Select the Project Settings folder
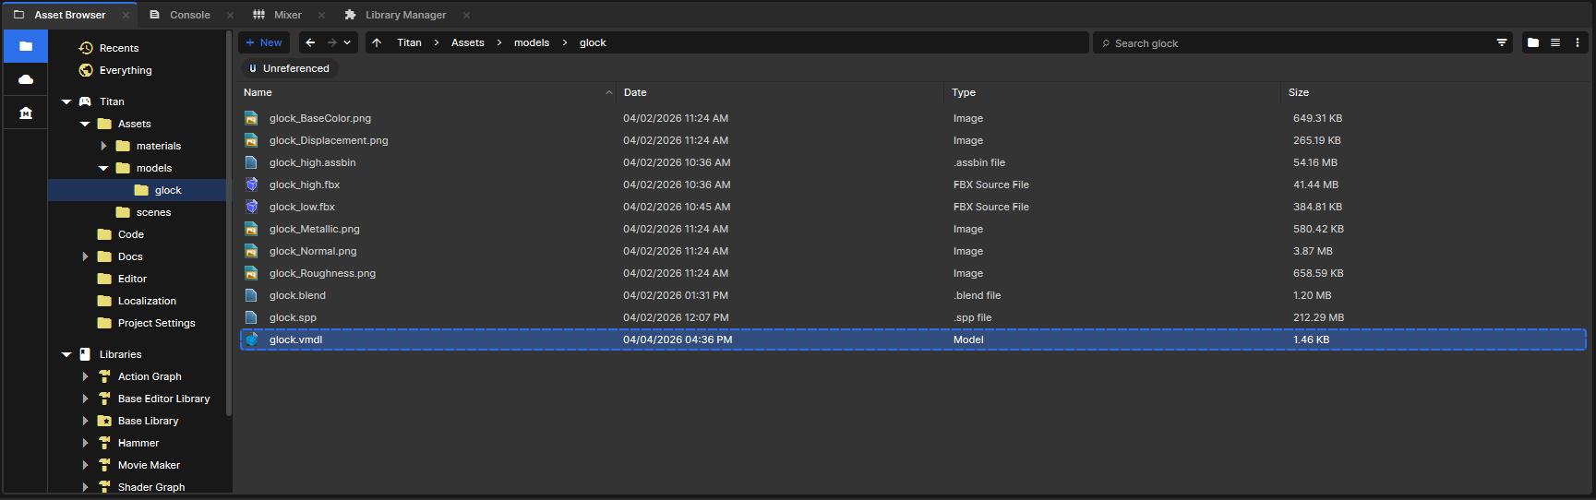Image resolution: width=1596 pixels, height=500 pixels. (156, 323)
